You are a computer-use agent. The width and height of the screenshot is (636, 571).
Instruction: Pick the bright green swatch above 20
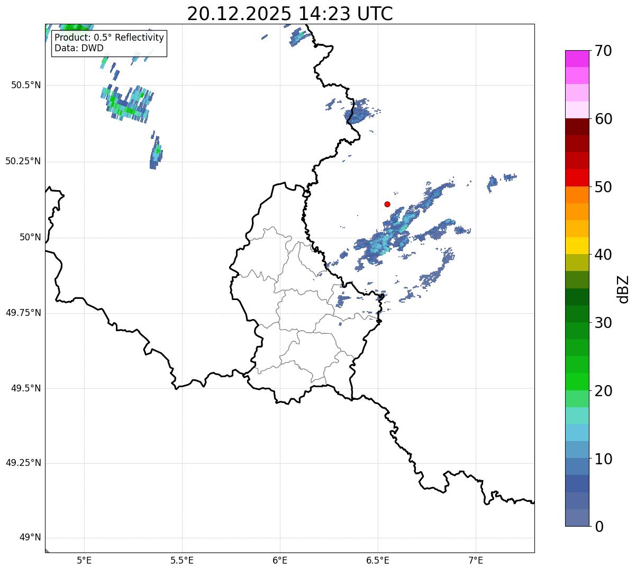coord(577,382)
